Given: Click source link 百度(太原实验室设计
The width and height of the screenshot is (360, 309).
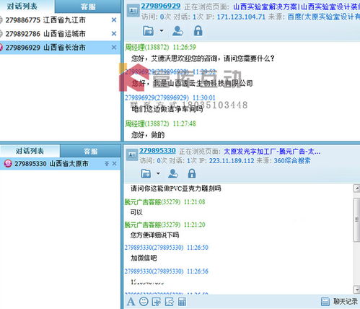Looking at the screenshot, I should pos(324,17).
